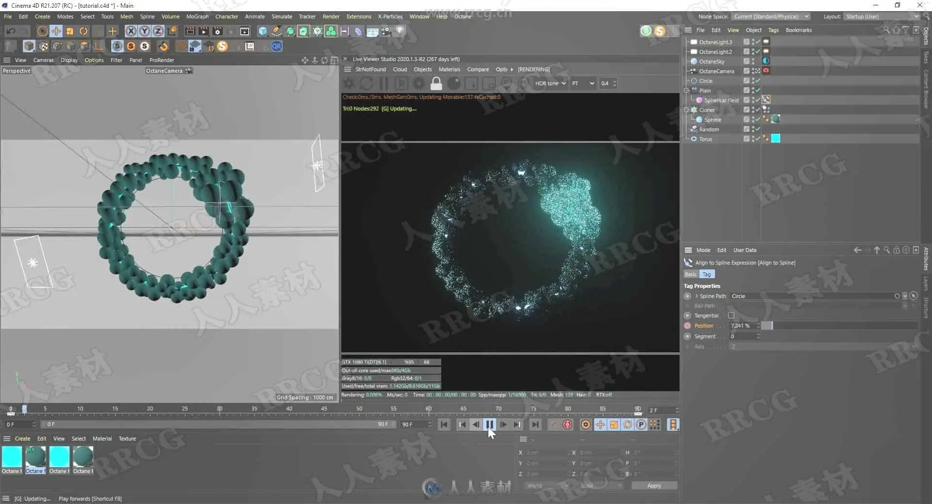Toggle the Position keyframe radio dot
The image size is (932, 504).
(x=687, y=326)
